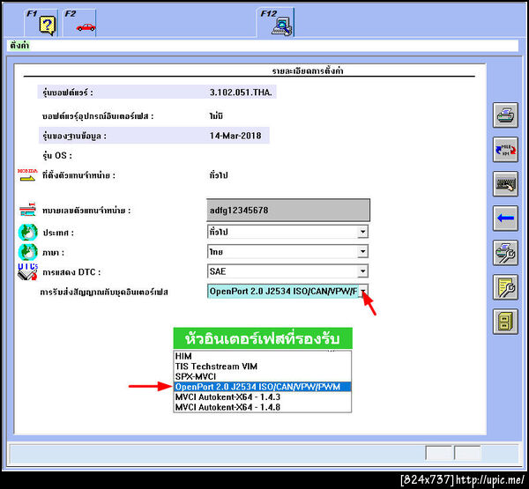
Task: Click the globe icon beside ประเทศ
Action: (27, 233)
